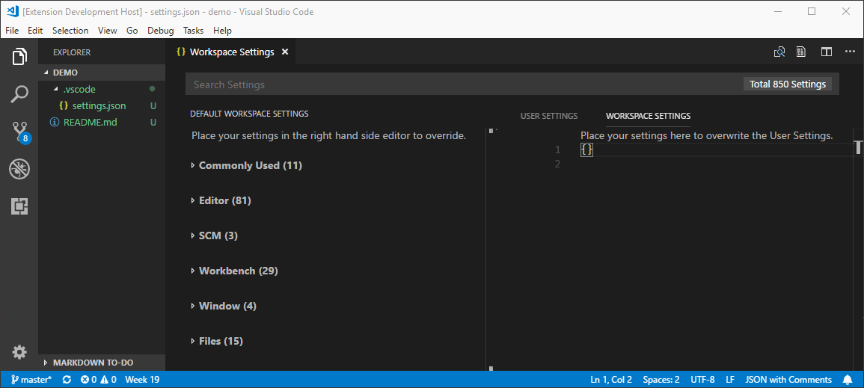
Task: Collapse the .vscode folder
Action: click(102, 89)
